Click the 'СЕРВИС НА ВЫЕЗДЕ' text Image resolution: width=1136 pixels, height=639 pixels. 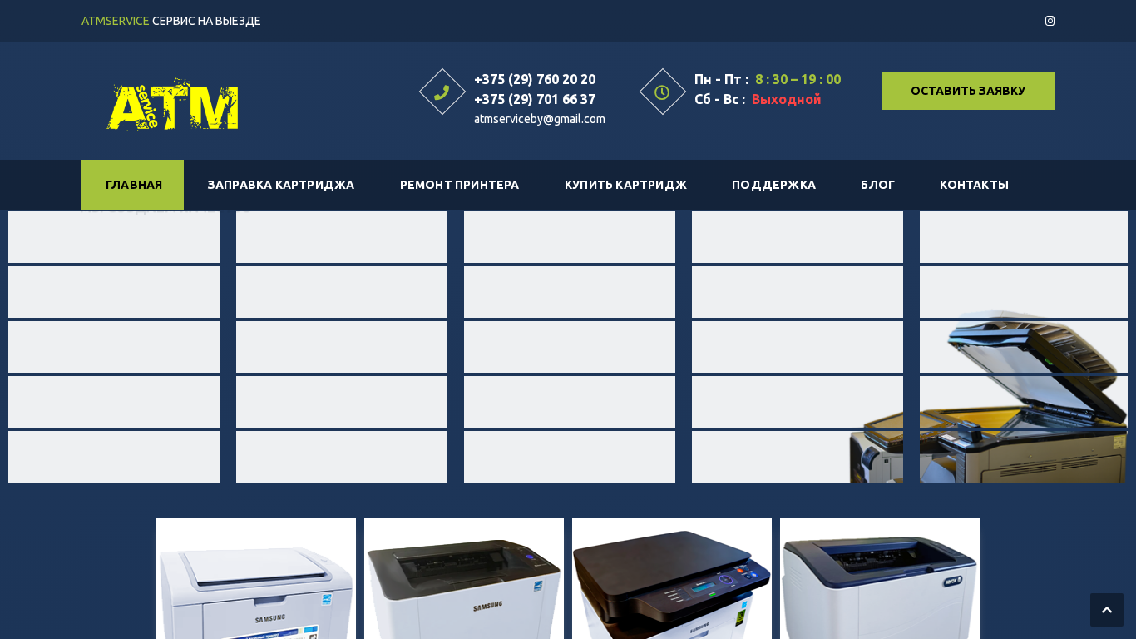(x=206, y=21)
